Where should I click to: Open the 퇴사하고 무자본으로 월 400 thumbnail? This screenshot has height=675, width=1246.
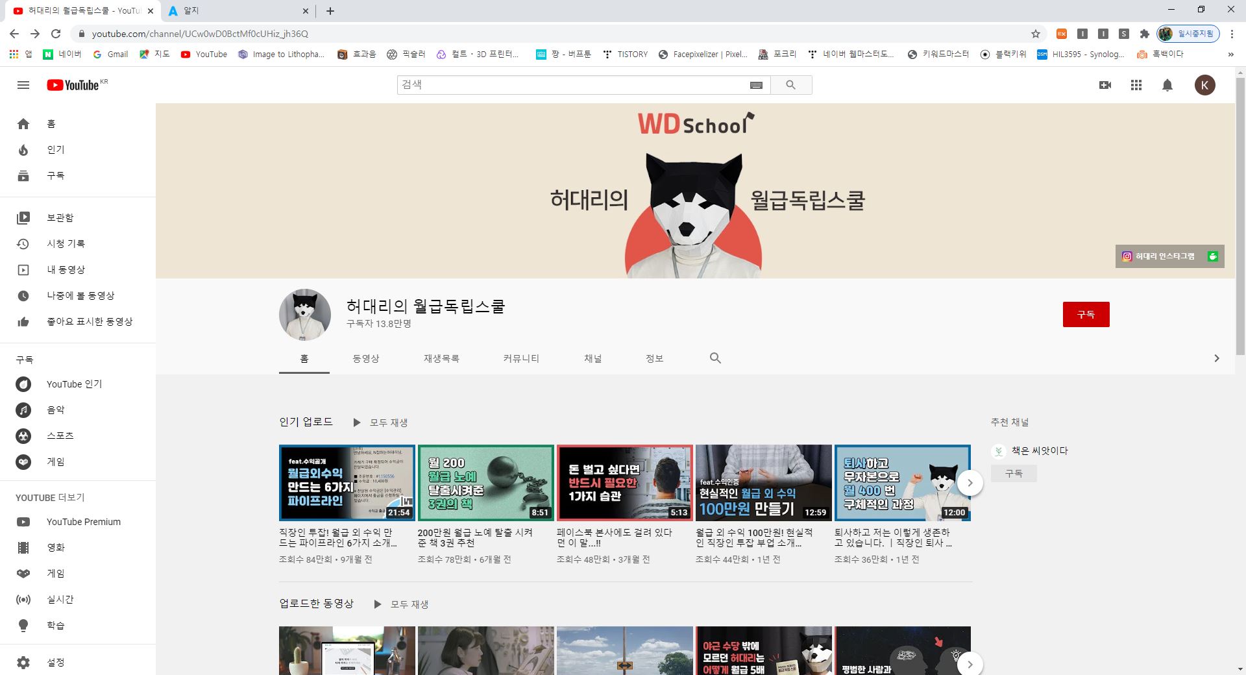(903, 483)
